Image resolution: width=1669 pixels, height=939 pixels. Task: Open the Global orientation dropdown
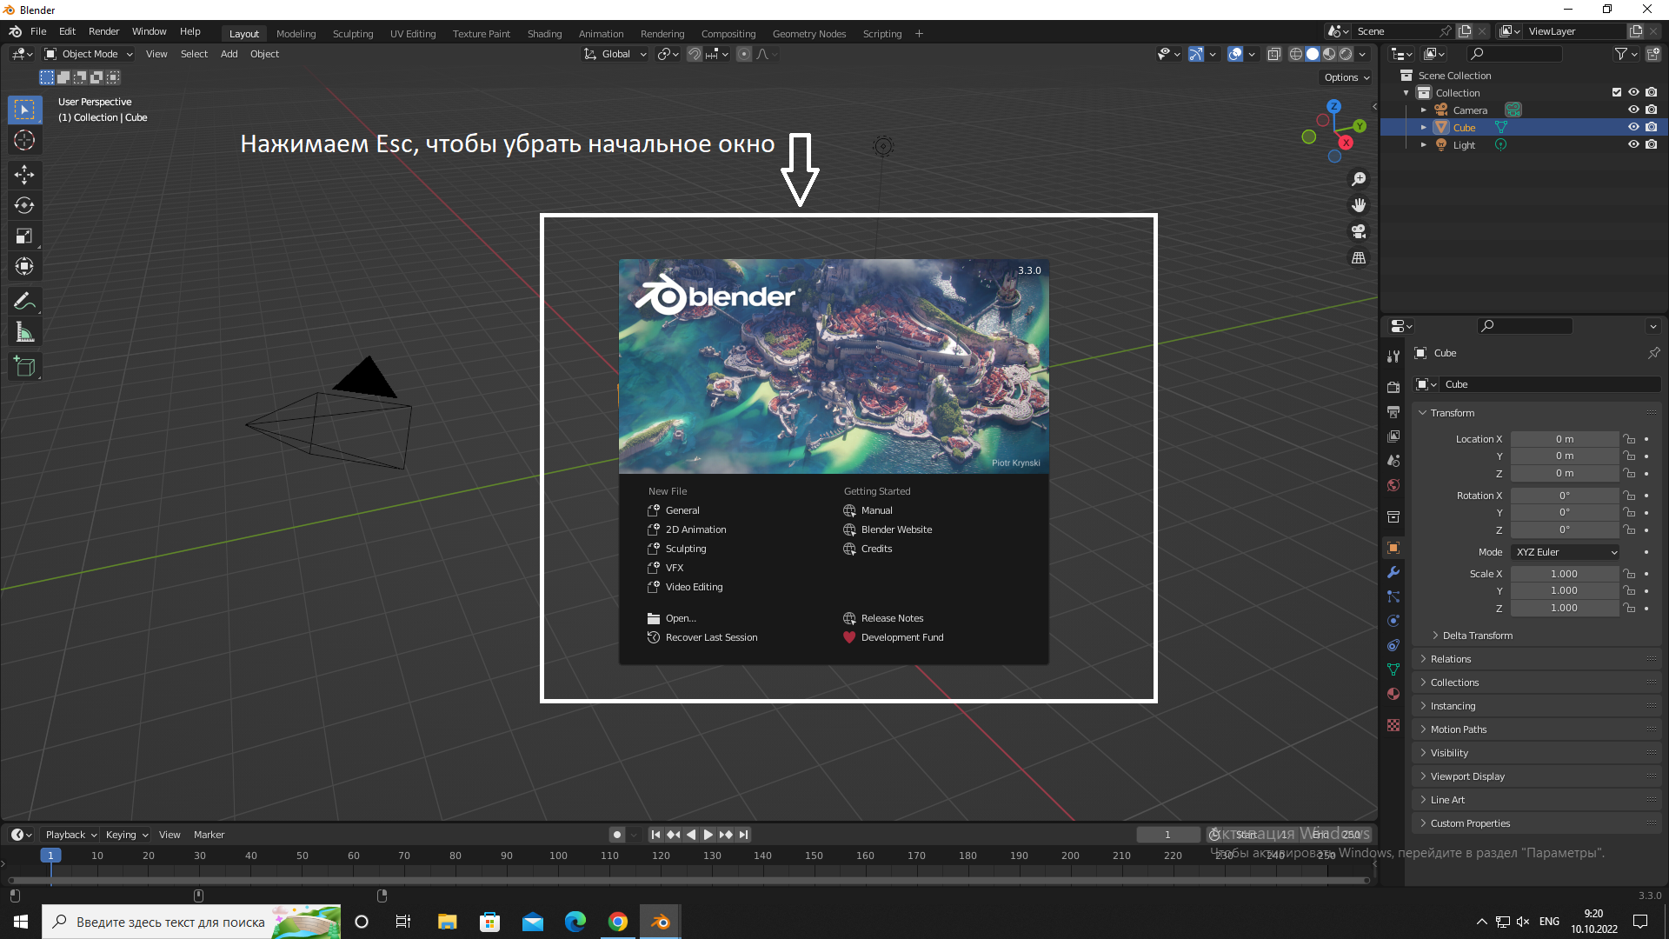pos(615,54)
